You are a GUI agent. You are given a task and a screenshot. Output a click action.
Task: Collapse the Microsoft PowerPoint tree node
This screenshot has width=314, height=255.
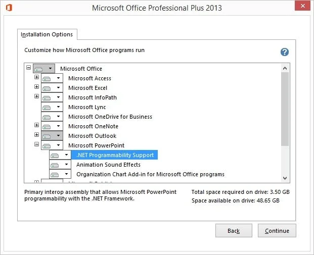(36, 144)
